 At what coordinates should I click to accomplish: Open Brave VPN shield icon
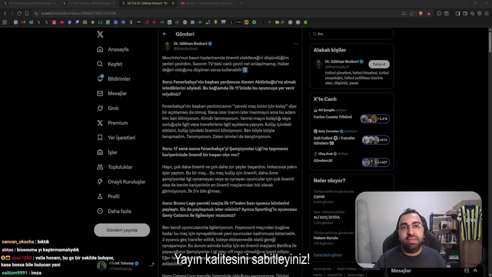pyautogui.click(x=479, y=13)
